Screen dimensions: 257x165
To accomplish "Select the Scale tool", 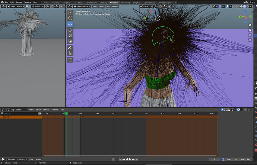I will [70, 36].
